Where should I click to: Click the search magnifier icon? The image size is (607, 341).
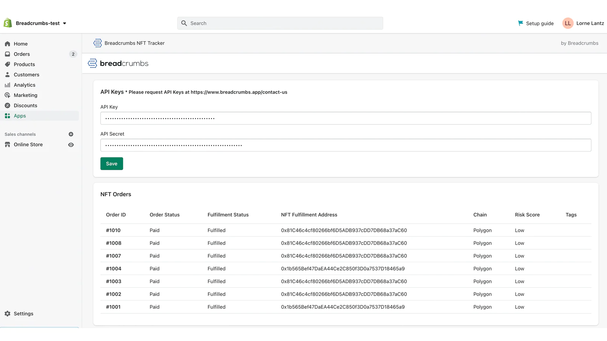click(184, 23)
